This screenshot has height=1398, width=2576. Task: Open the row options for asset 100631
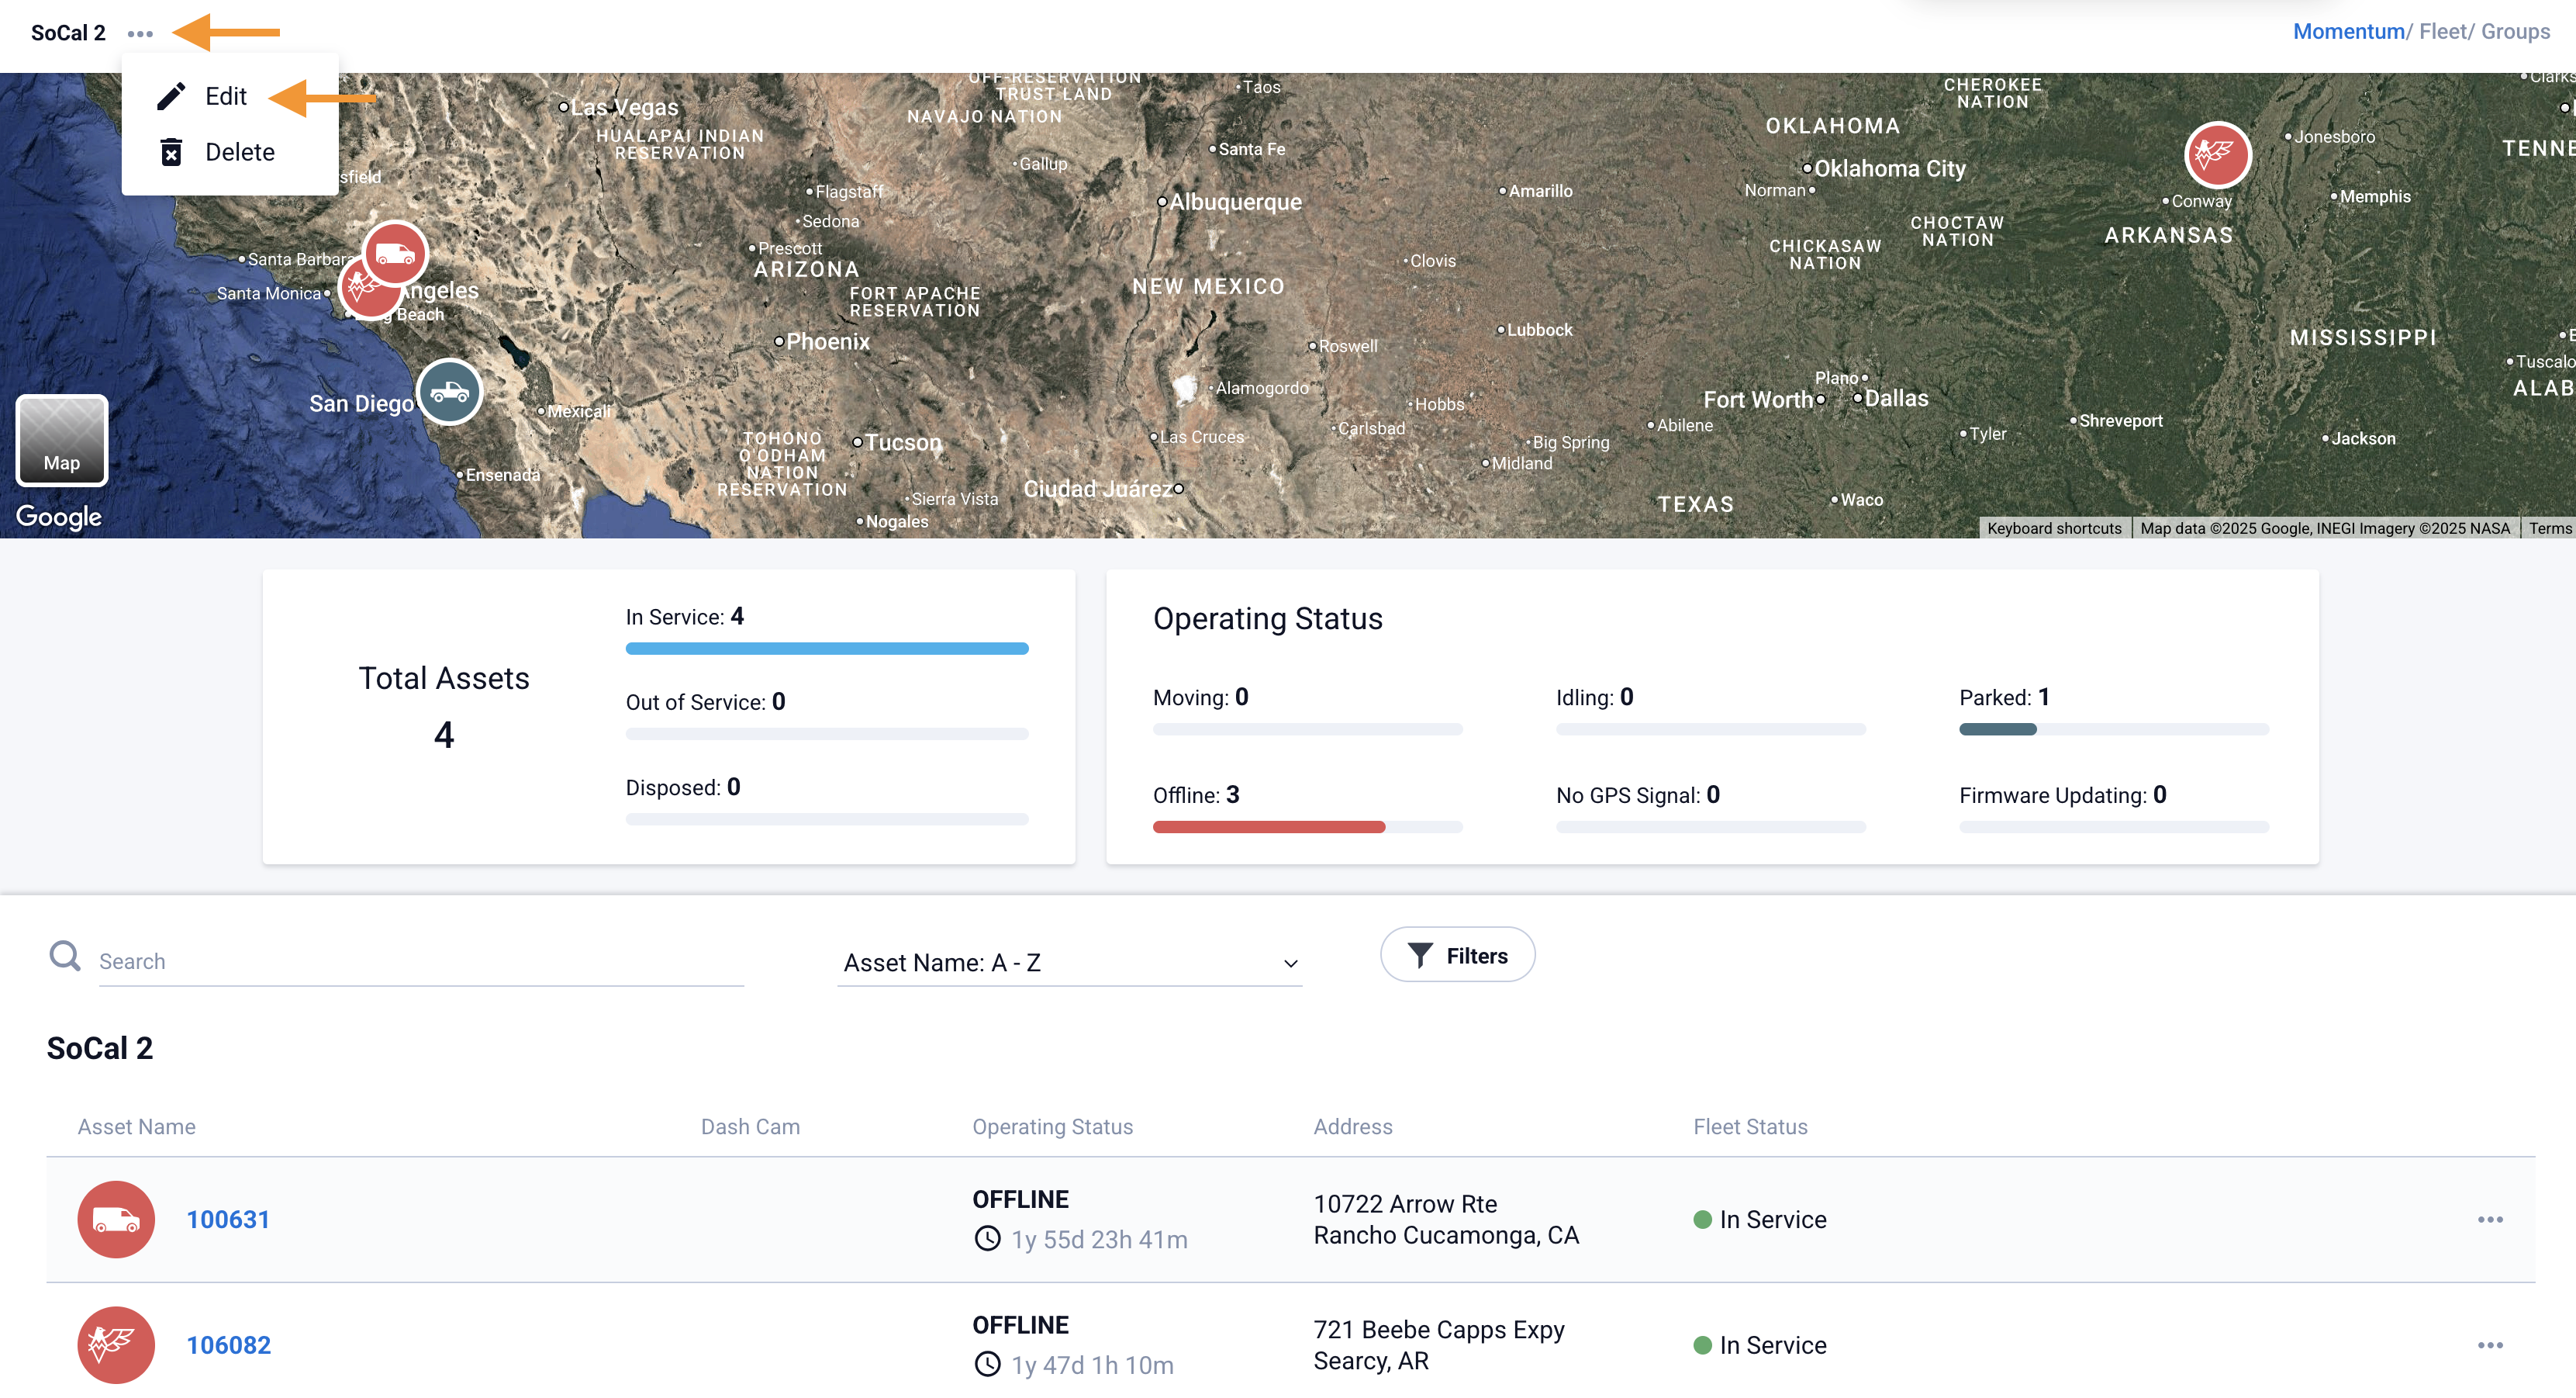tap(2489, 1219)
